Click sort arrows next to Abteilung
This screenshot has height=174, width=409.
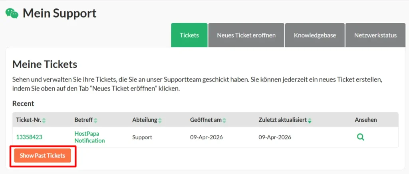(160, 120)
